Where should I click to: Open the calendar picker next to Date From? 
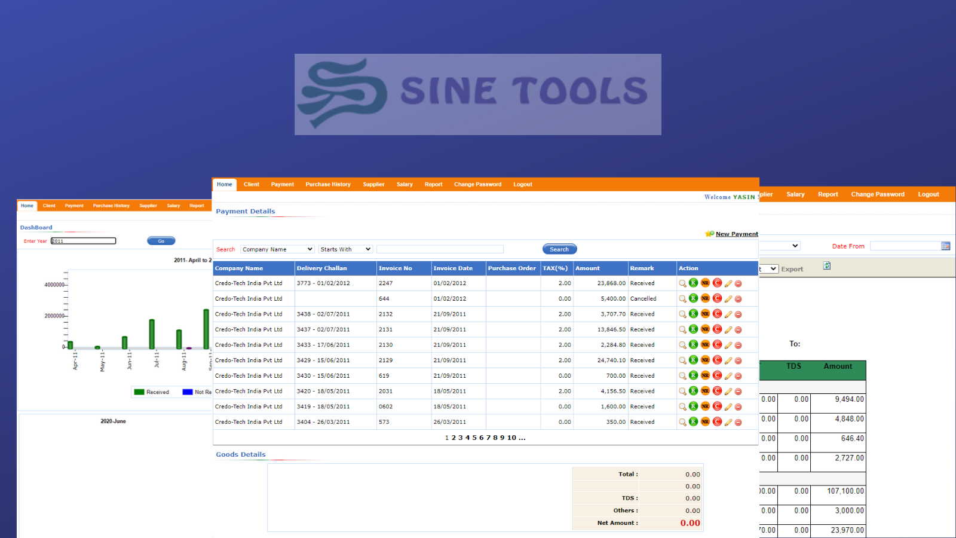coord(946,246)
